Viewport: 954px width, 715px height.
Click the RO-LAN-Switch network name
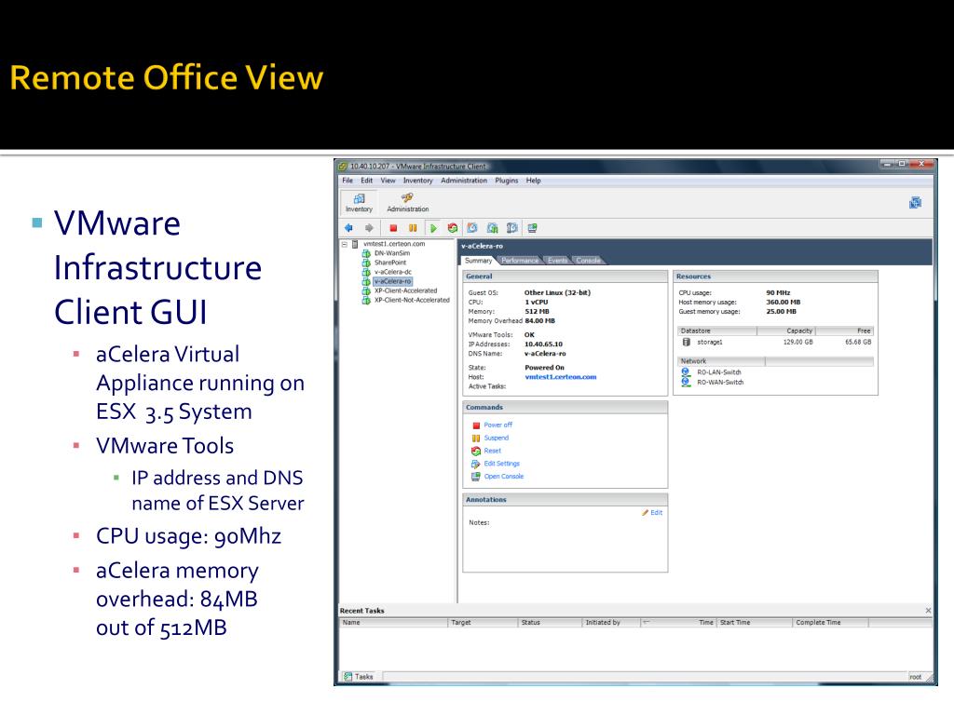coord(718,372)
